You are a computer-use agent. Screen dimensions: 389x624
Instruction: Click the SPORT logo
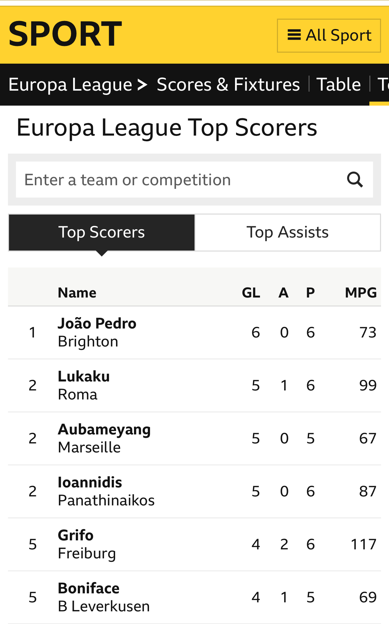click(65, 34)
